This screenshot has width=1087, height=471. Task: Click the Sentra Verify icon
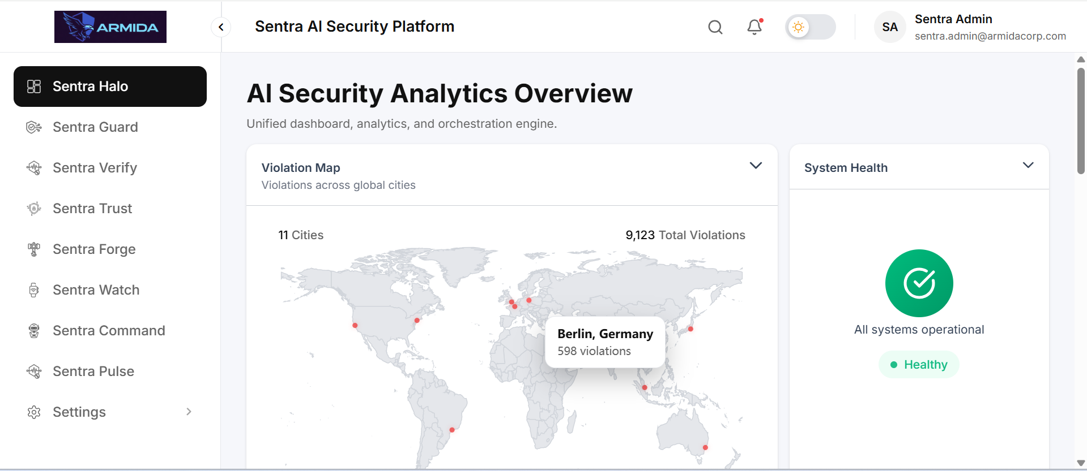34,168
